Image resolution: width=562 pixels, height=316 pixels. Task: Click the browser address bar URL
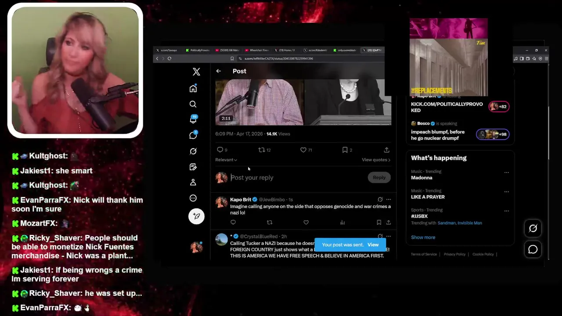pos(279,58)
